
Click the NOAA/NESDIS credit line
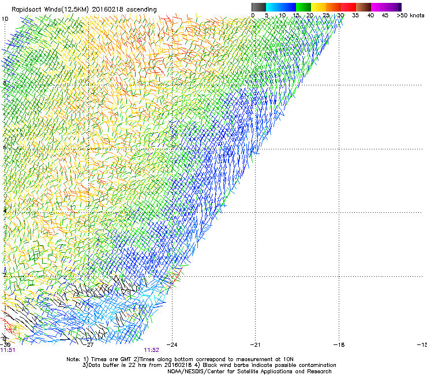pos(249,372)
